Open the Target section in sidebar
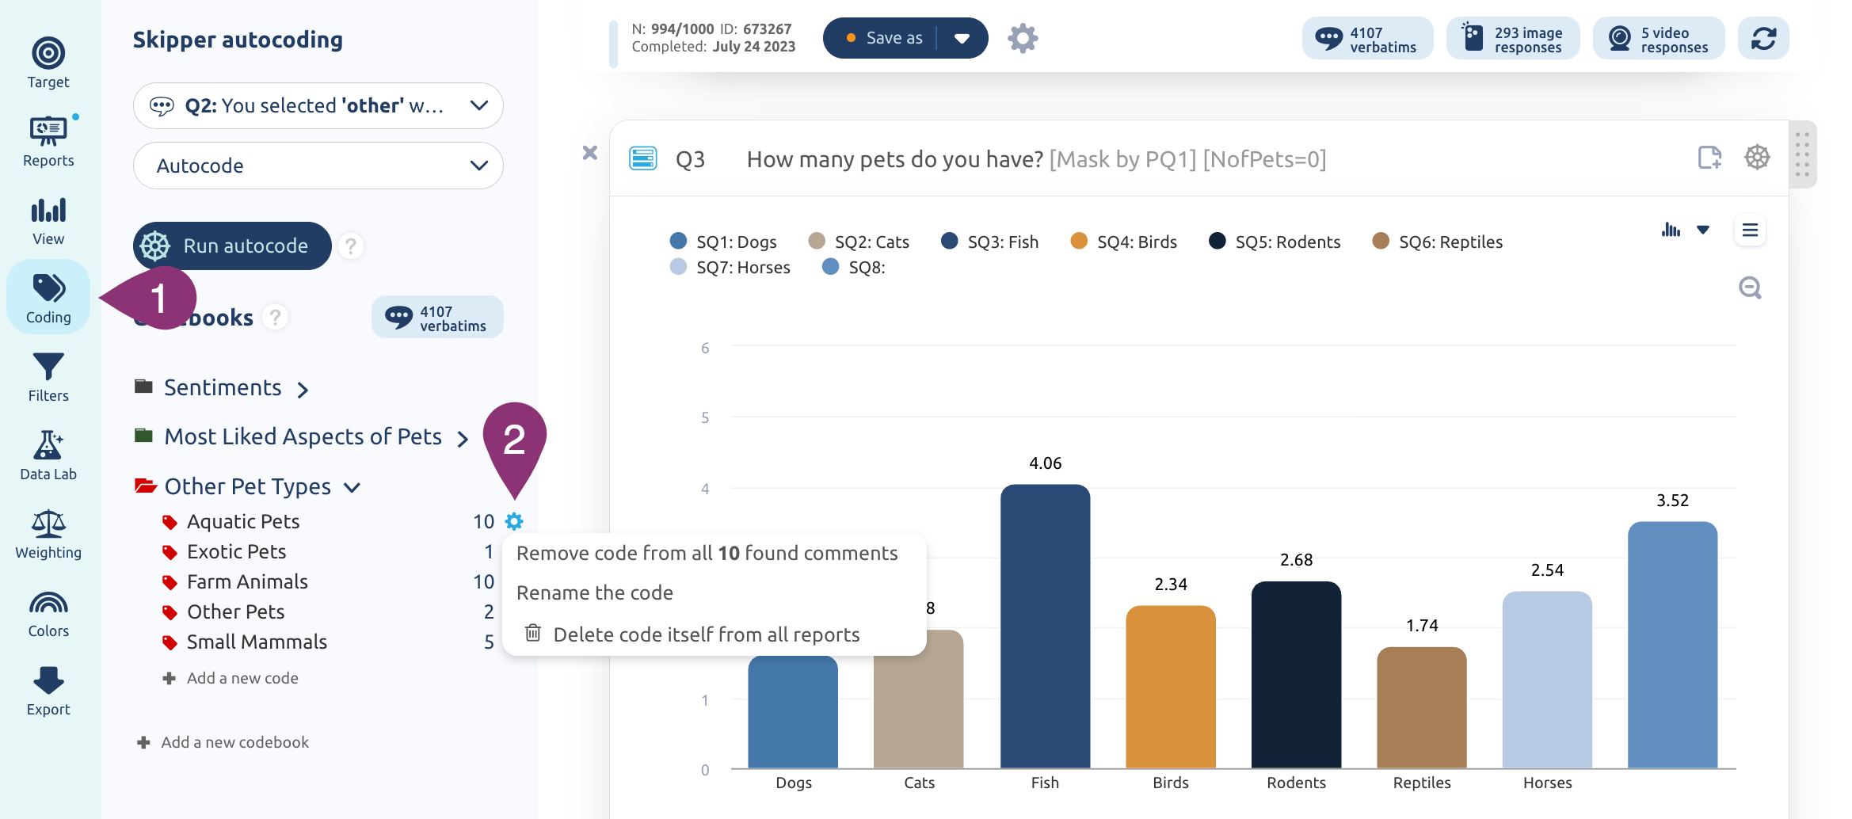This screenshot has height=819, width=1852. [48, 63]
